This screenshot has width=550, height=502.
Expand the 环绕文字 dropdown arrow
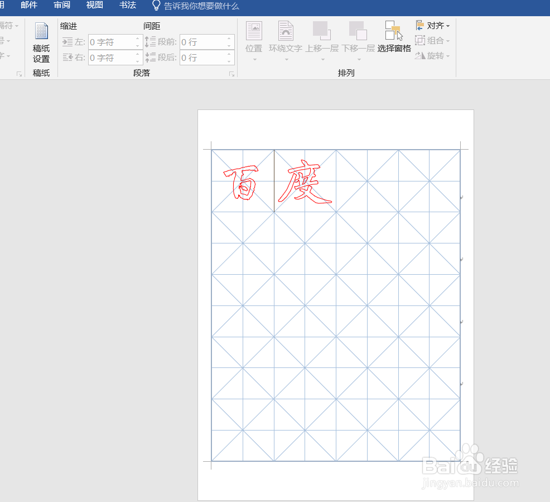tap(287, 59)
